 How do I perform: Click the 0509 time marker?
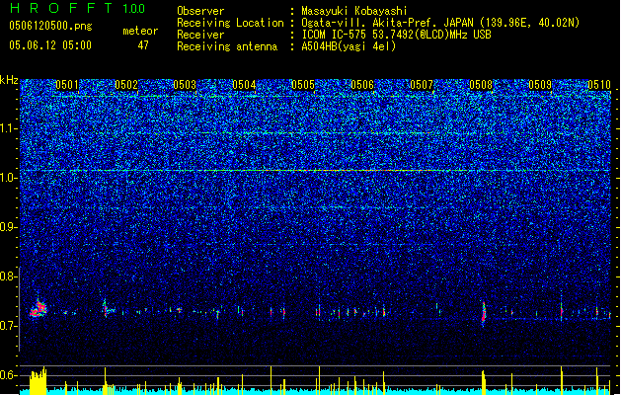540,85
